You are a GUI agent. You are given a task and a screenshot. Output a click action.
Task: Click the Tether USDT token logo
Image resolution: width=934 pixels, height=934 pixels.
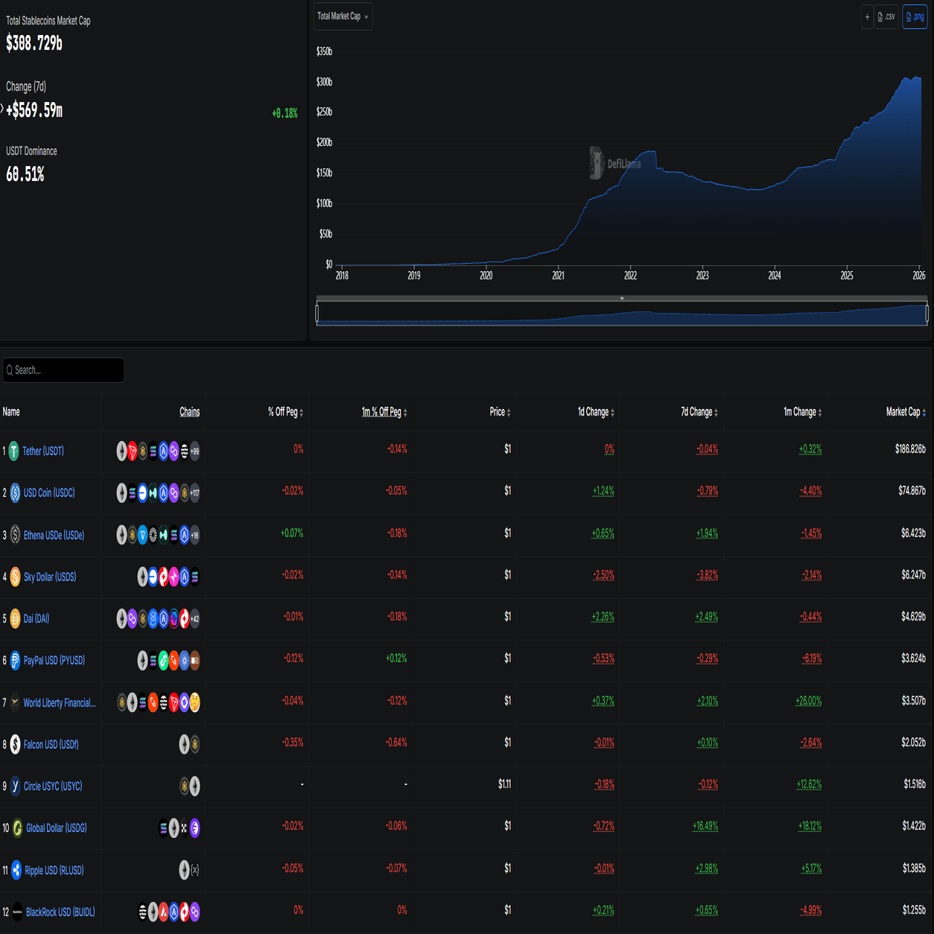tap(14, 451)
